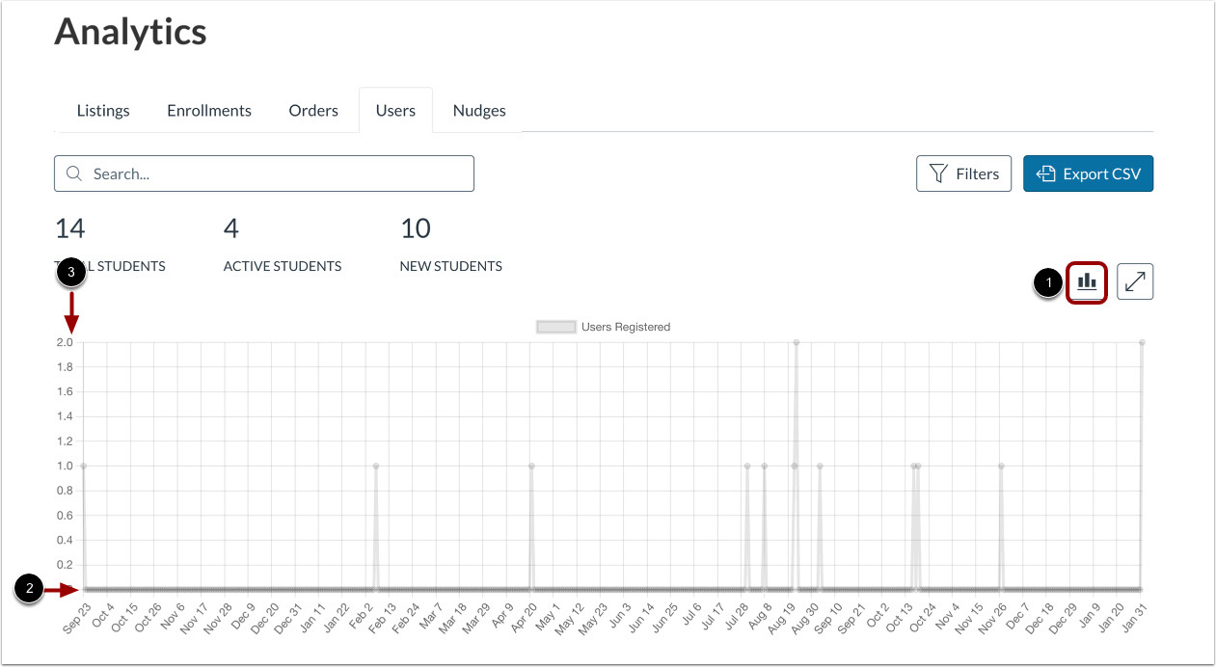Click the data point above Jan 31
Viewport: 1216px width, 667px height.
point(1143,342)
